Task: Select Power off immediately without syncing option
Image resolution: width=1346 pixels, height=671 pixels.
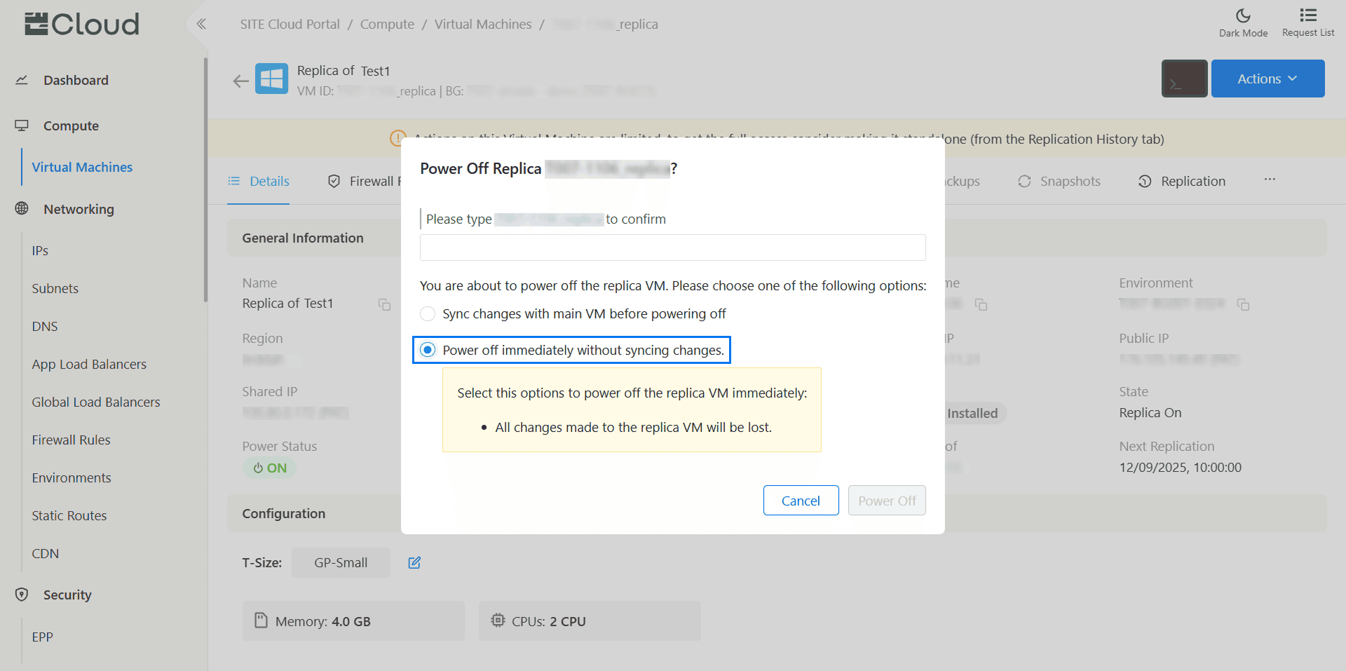Action: pyautogui.click(x=428, y=350)
